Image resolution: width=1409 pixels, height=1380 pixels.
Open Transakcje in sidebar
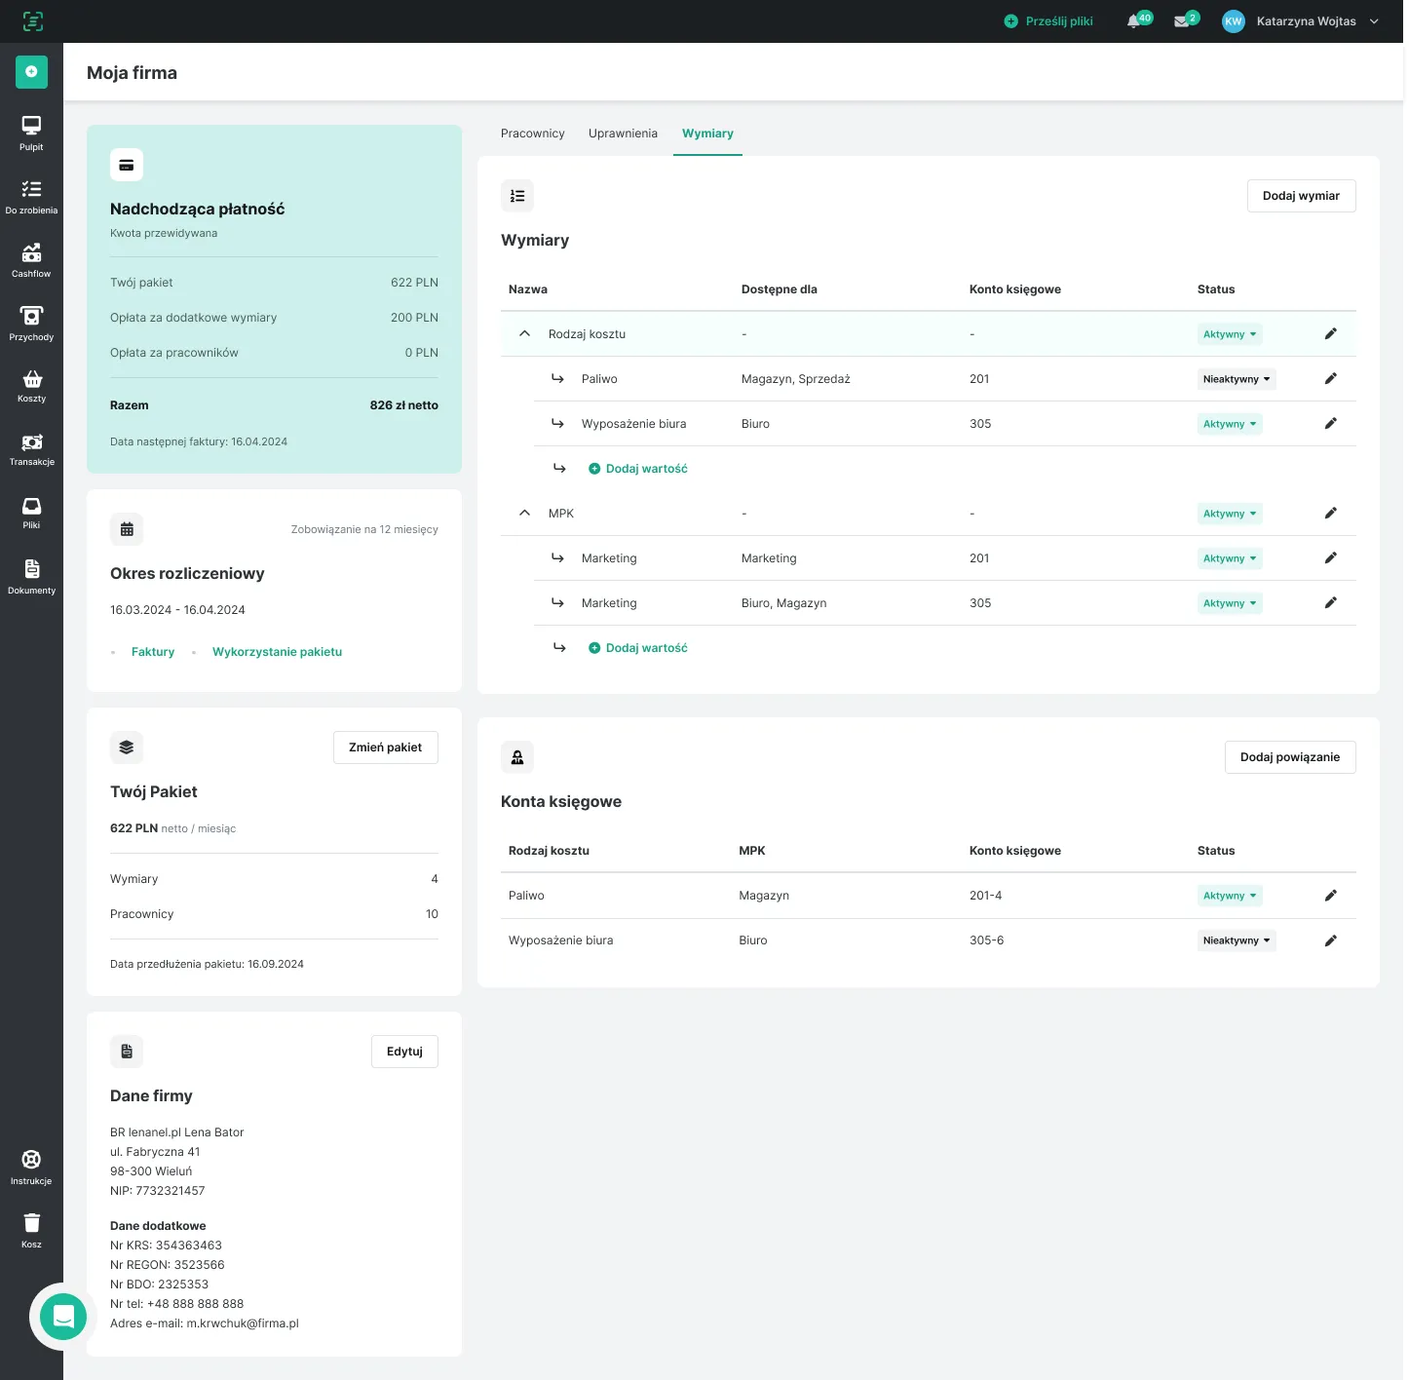[x=31, y=449]
